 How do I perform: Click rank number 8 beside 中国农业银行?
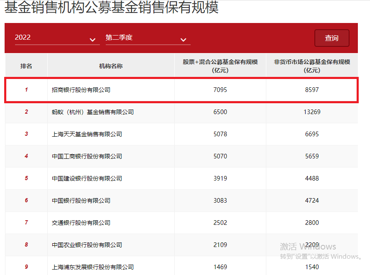(26, 245)
